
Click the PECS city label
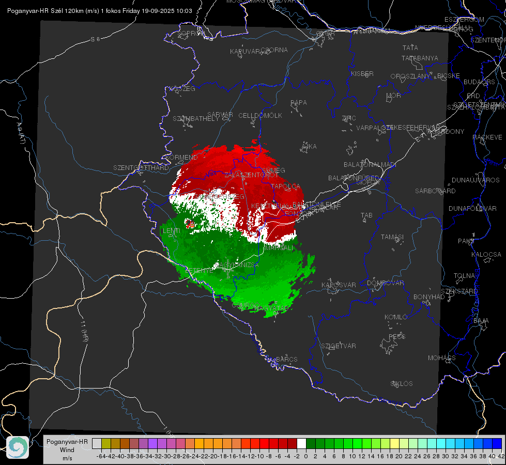click(x=396, y=337)
